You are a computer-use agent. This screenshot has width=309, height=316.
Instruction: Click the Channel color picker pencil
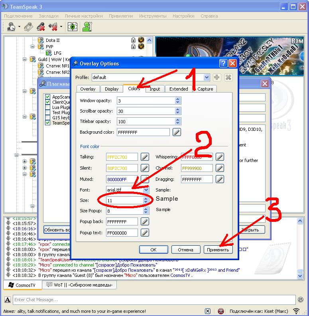[220, 168]
